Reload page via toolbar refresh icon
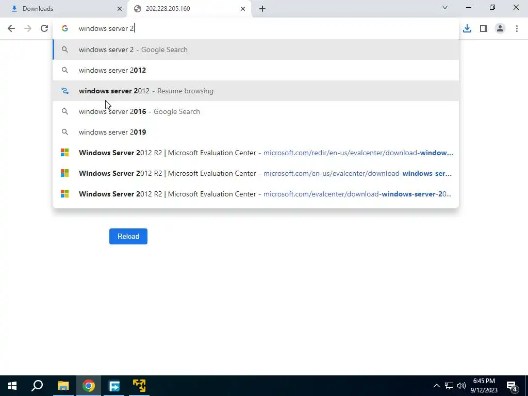Viewport: 528px width, 396px height. (x=44, y=29)
